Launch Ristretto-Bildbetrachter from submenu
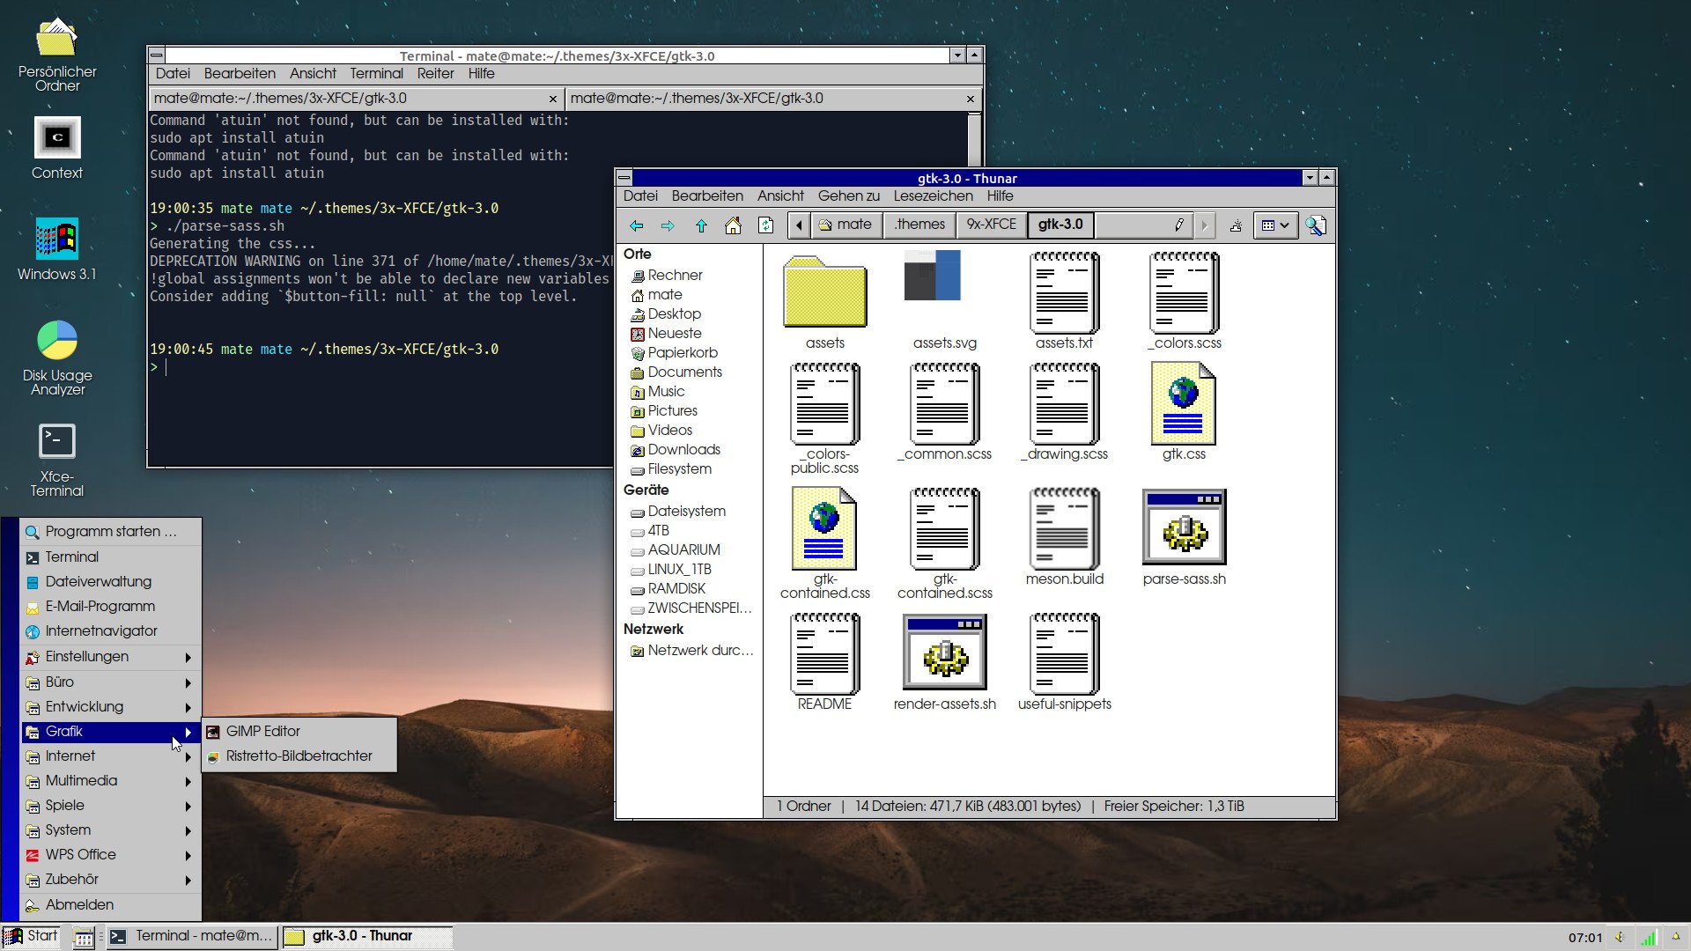The image size is (1691, 951). tap(299, 756)
